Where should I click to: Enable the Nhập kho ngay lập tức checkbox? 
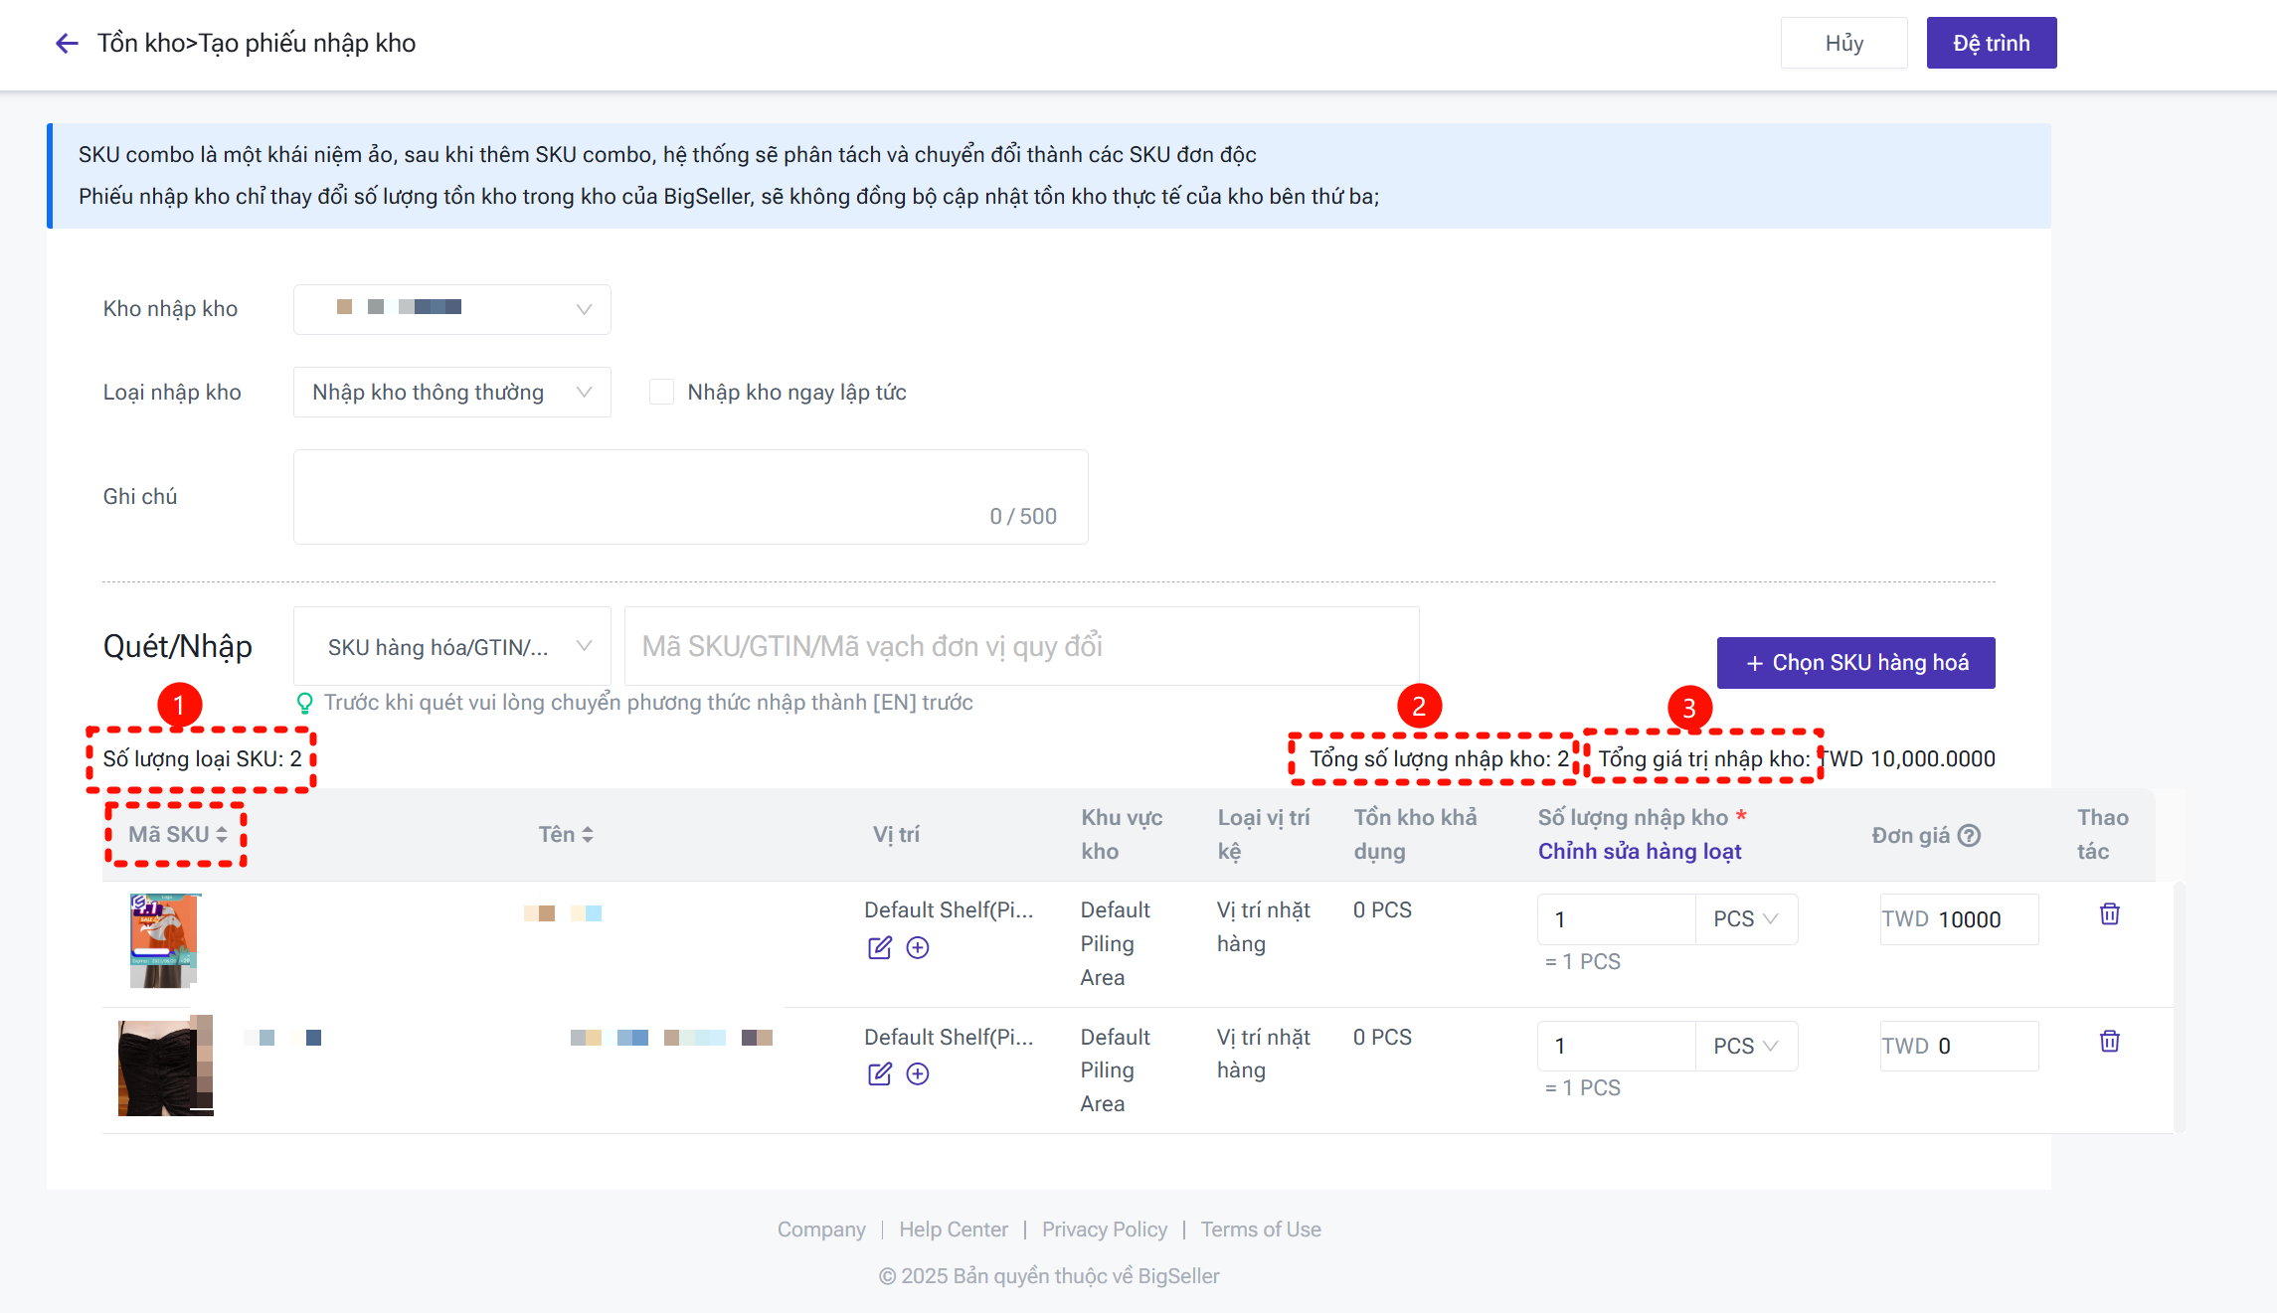[661, 392]
